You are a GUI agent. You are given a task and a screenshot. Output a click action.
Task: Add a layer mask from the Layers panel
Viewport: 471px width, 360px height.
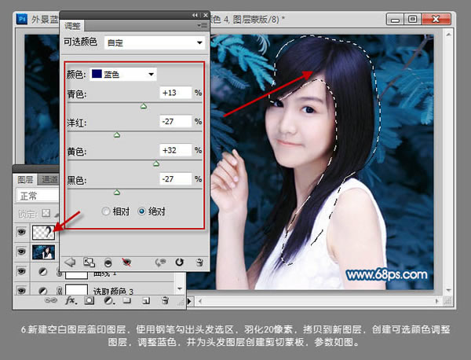89,300
